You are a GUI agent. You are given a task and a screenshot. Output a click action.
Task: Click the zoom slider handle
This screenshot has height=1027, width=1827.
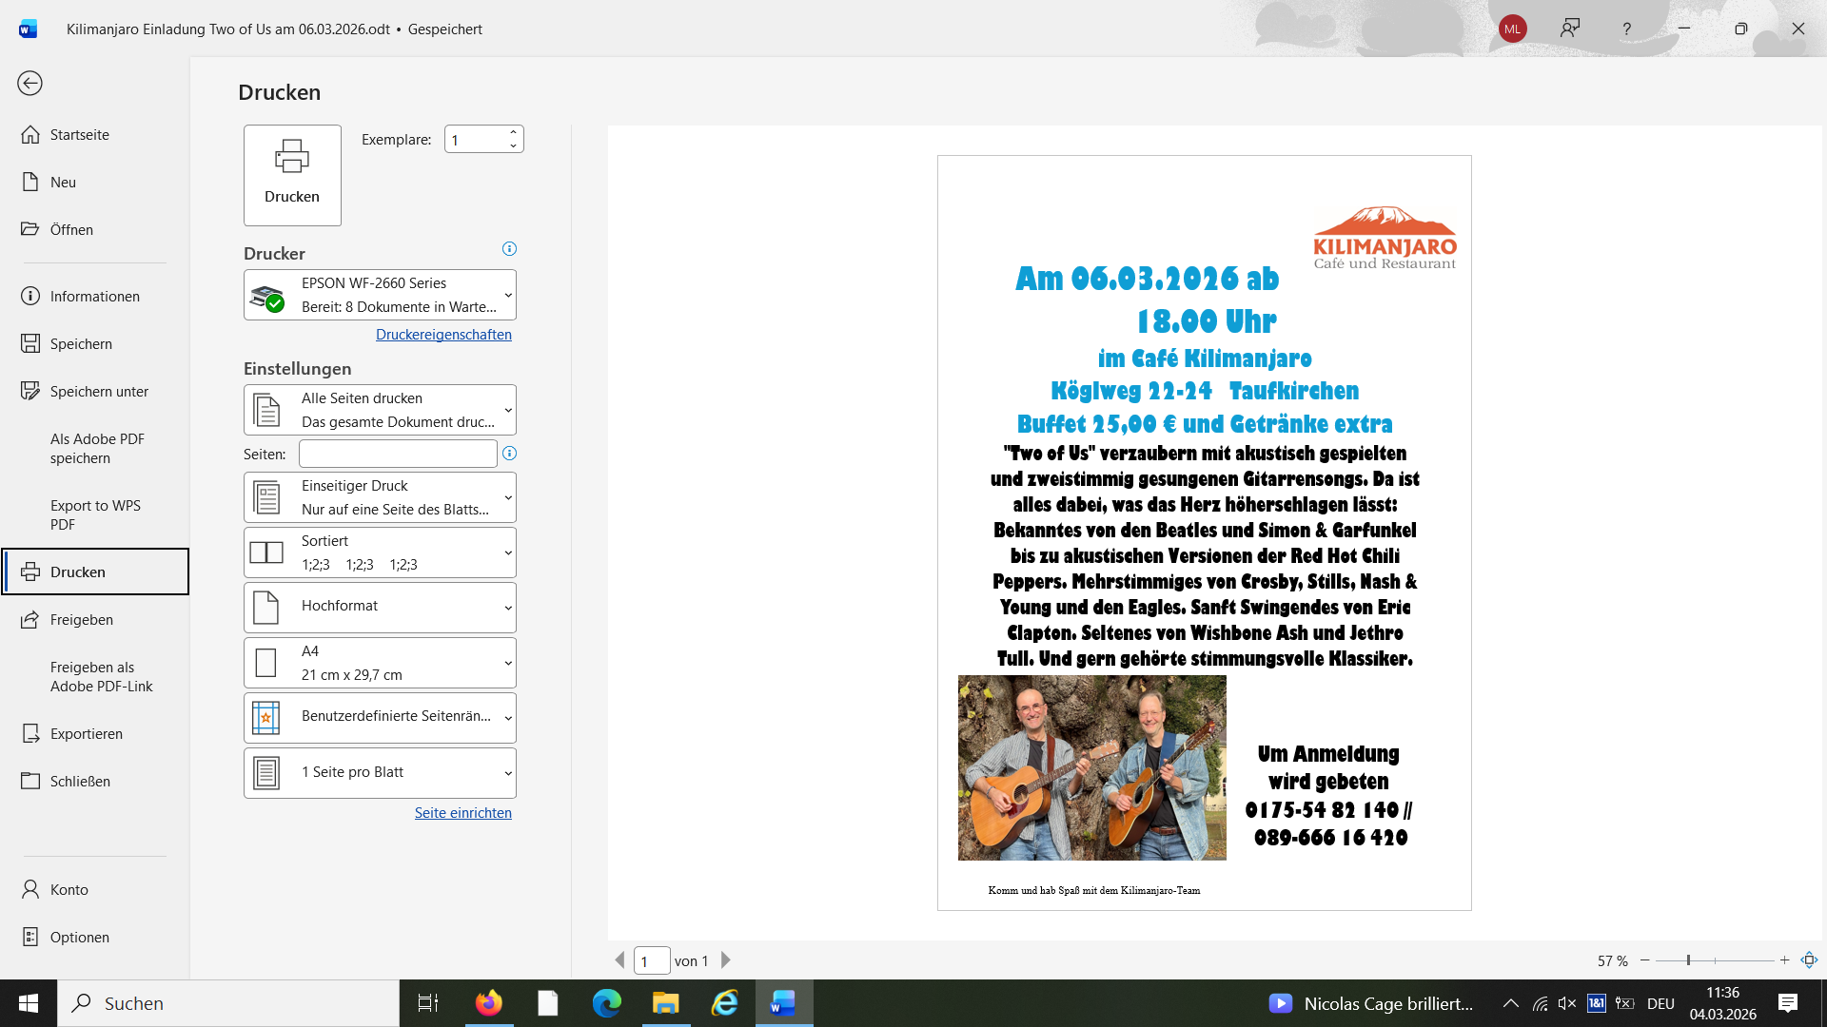pyautogui.click(x=1688, y=960)
